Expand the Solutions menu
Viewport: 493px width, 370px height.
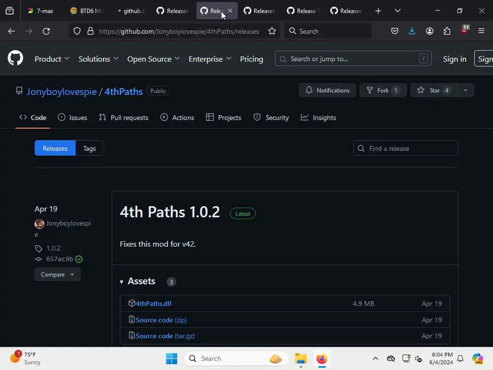[x=98, y=59]
